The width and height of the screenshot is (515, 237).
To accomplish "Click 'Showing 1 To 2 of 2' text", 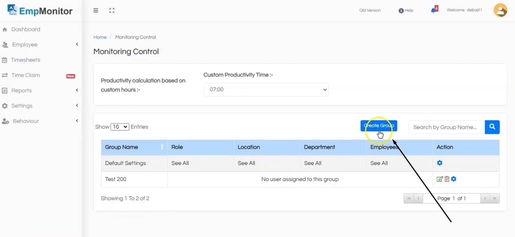I will [125, 198].
